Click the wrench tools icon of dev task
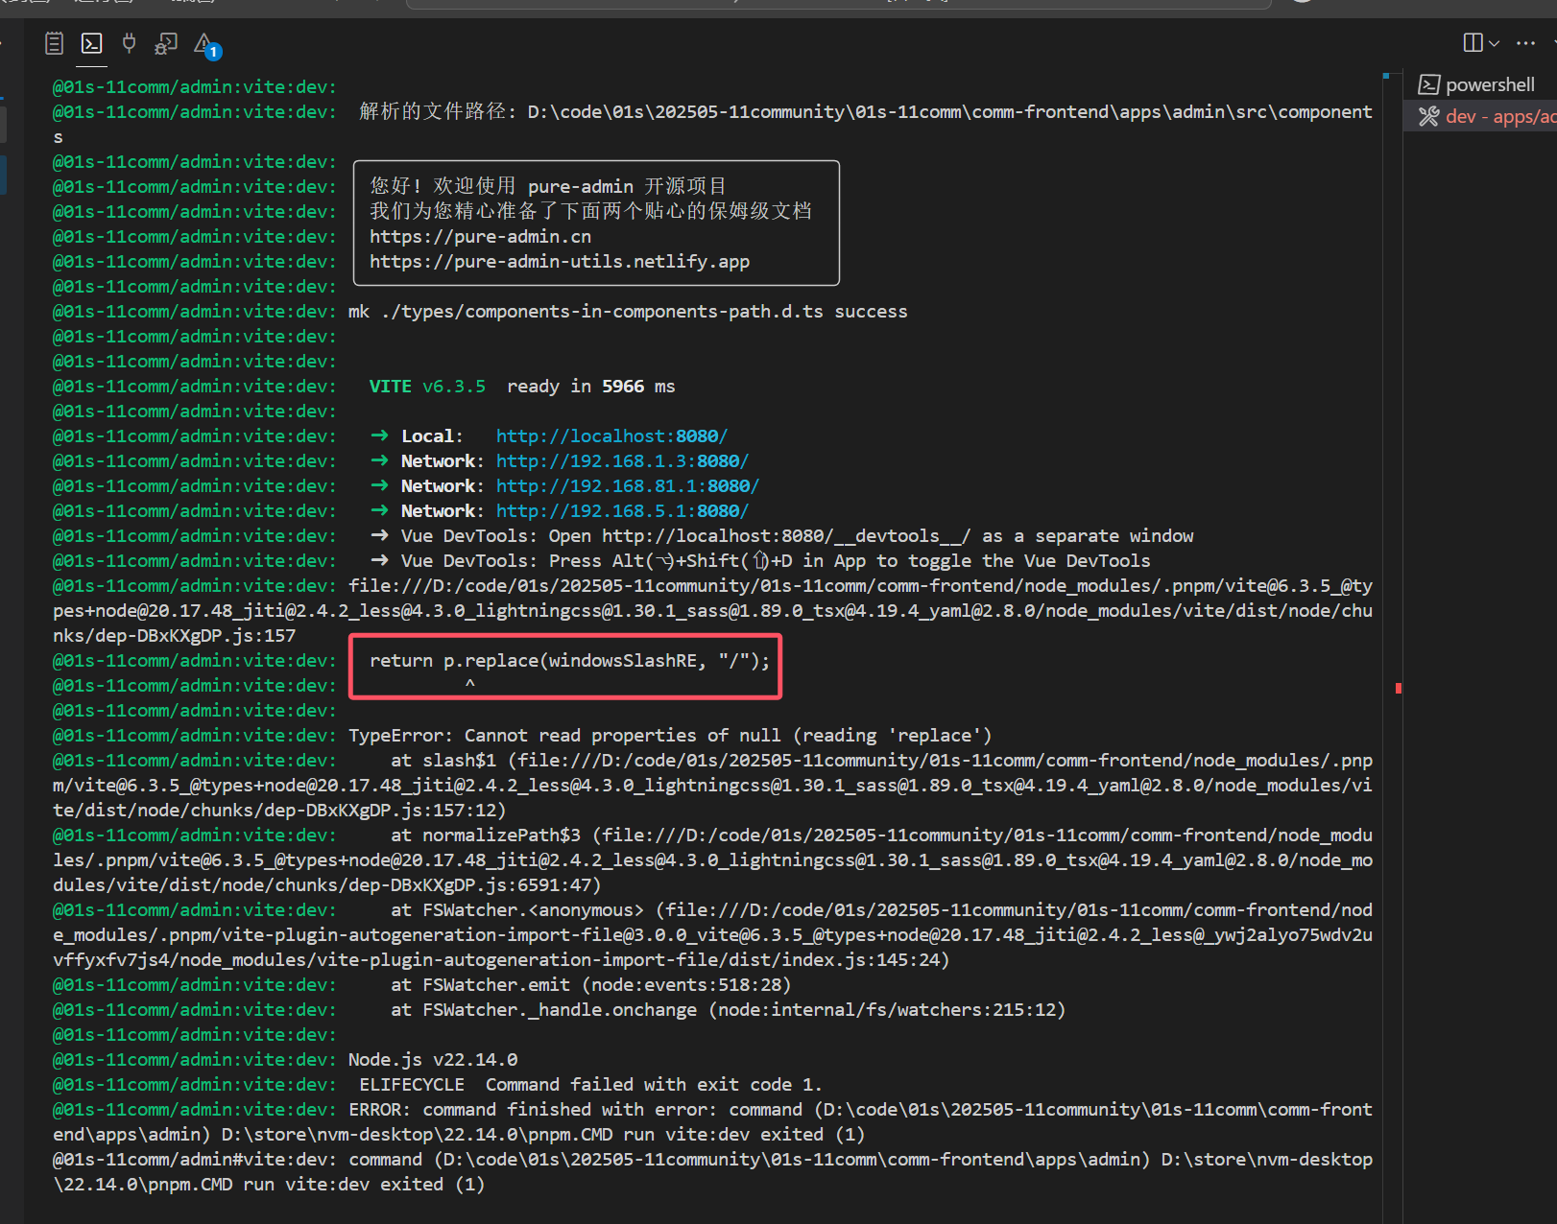The height and width of the screenshot is (1224, 1557). [1429, 116]
